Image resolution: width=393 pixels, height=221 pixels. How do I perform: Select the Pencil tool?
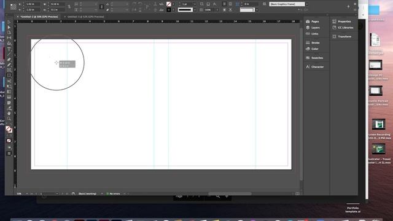coord(9,65)
